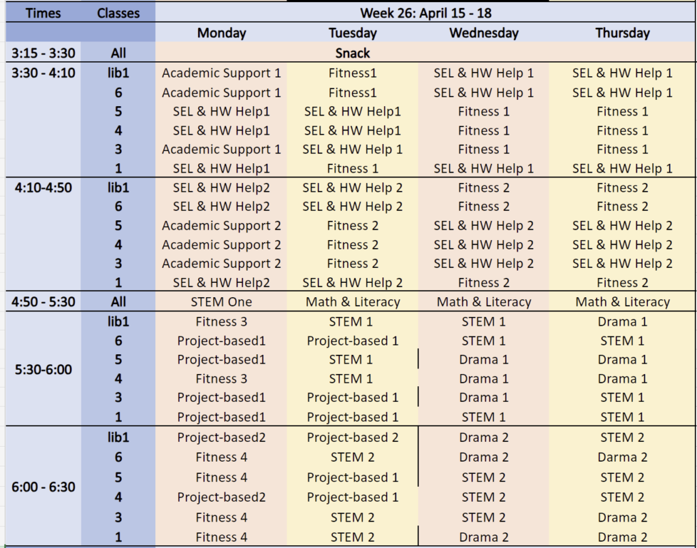This screenshot has height=548, width=697.
Task: Select the 4:50 - 5:30 time cell
Action: pos(43,302)
